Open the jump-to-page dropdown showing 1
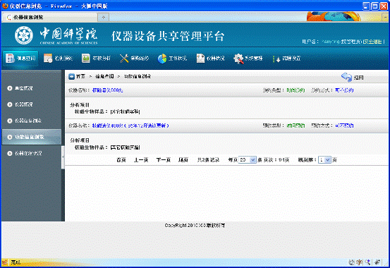This screenshot has height=268, width=390. (324, 160)
